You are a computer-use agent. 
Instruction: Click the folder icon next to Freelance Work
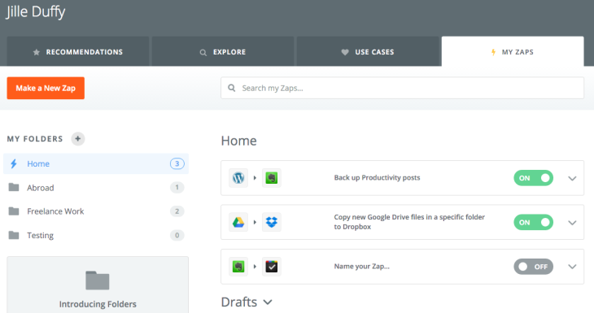pos(14,211)
